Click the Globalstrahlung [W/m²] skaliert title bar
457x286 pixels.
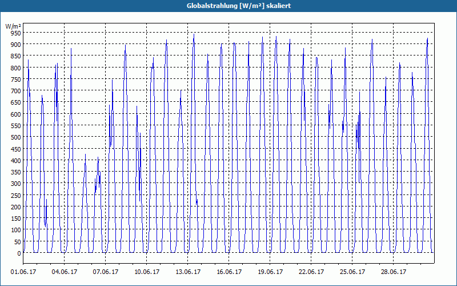228,6
